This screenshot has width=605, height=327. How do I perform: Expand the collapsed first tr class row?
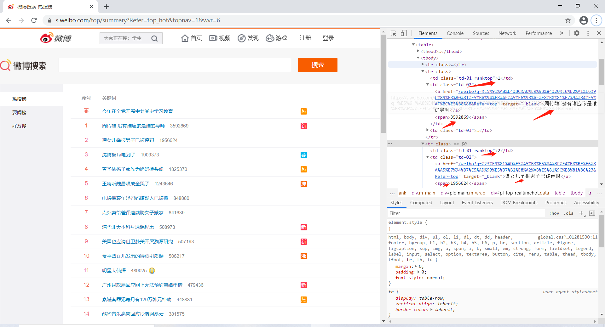423,64
